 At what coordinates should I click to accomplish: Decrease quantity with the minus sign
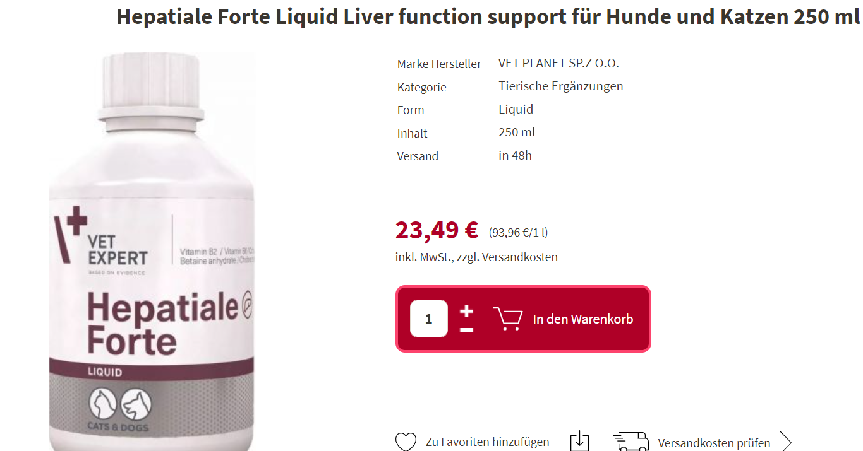[x=466, y=330]
